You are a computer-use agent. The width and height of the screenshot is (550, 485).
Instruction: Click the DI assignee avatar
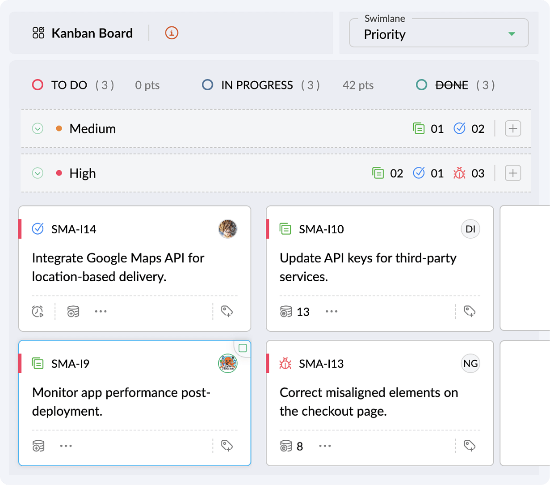point(470,229)
